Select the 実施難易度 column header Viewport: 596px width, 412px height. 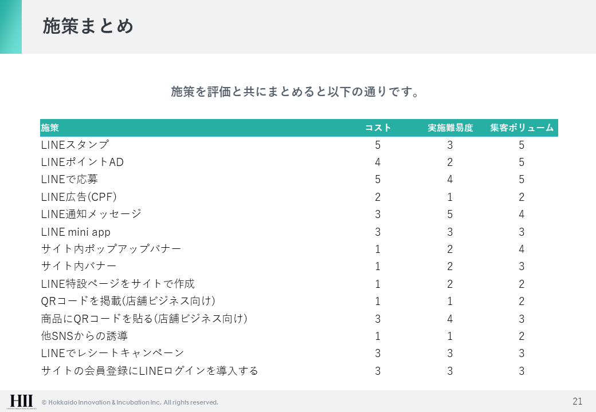pos(450,128)
